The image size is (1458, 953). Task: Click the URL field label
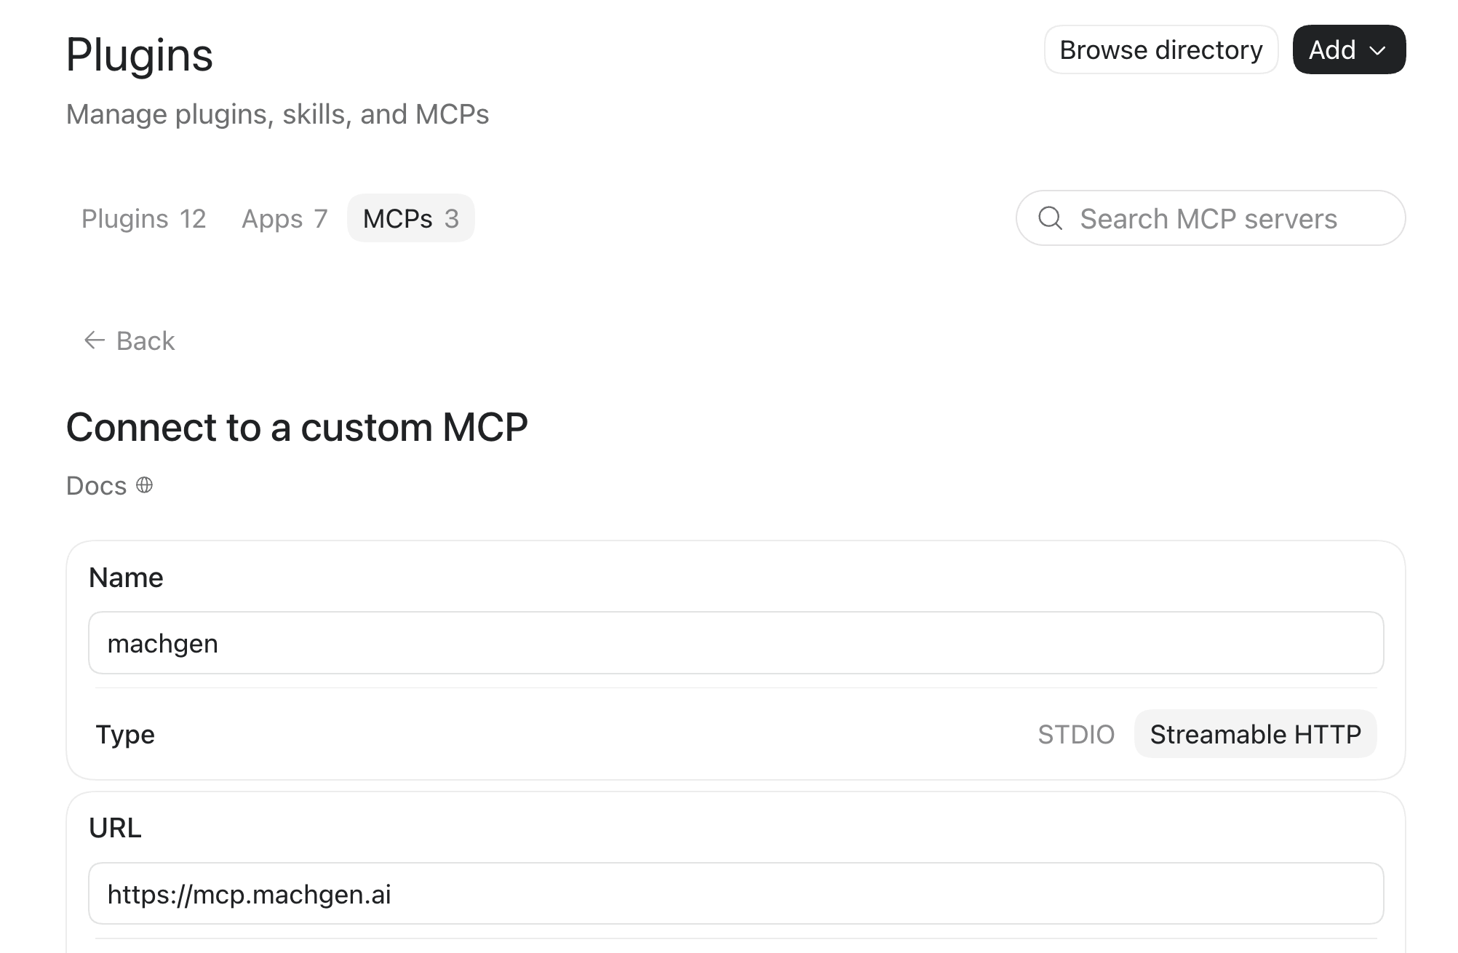[115, 828]
